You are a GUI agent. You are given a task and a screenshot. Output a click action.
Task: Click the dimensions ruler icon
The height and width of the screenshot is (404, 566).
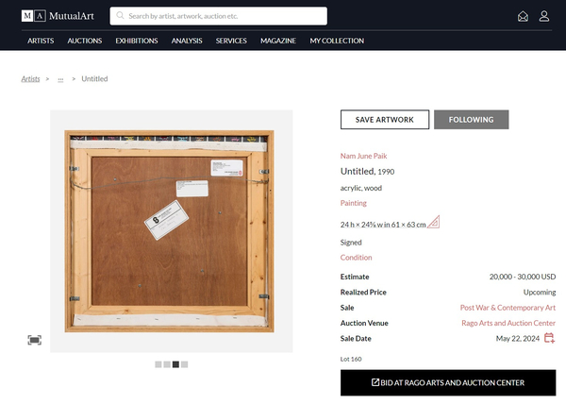434,223
